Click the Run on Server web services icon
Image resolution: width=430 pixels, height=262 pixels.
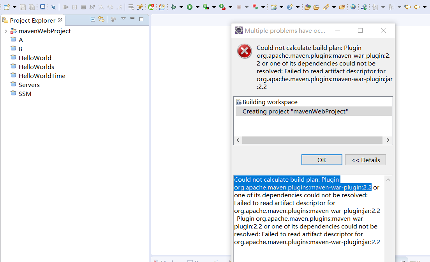coord(364,7)
